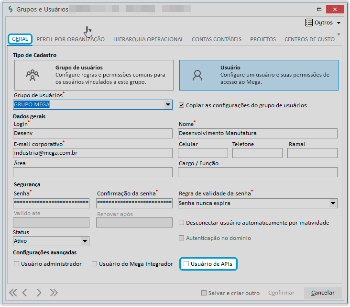The image size is (350, 307).
Task: Open the PERFIL POR ORGANIZAÇÃO tab
Action: (x=71, y=39)
